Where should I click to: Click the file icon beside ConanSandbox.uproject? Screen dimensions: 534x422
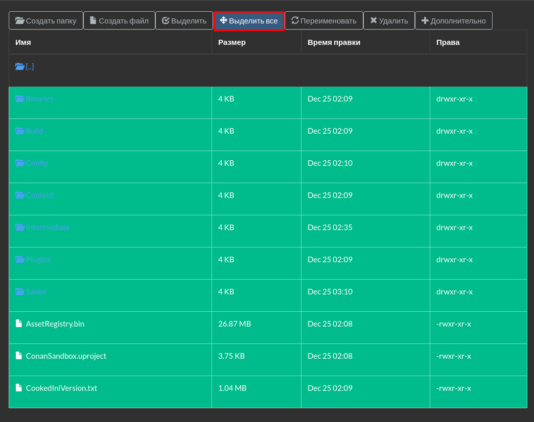19,356
